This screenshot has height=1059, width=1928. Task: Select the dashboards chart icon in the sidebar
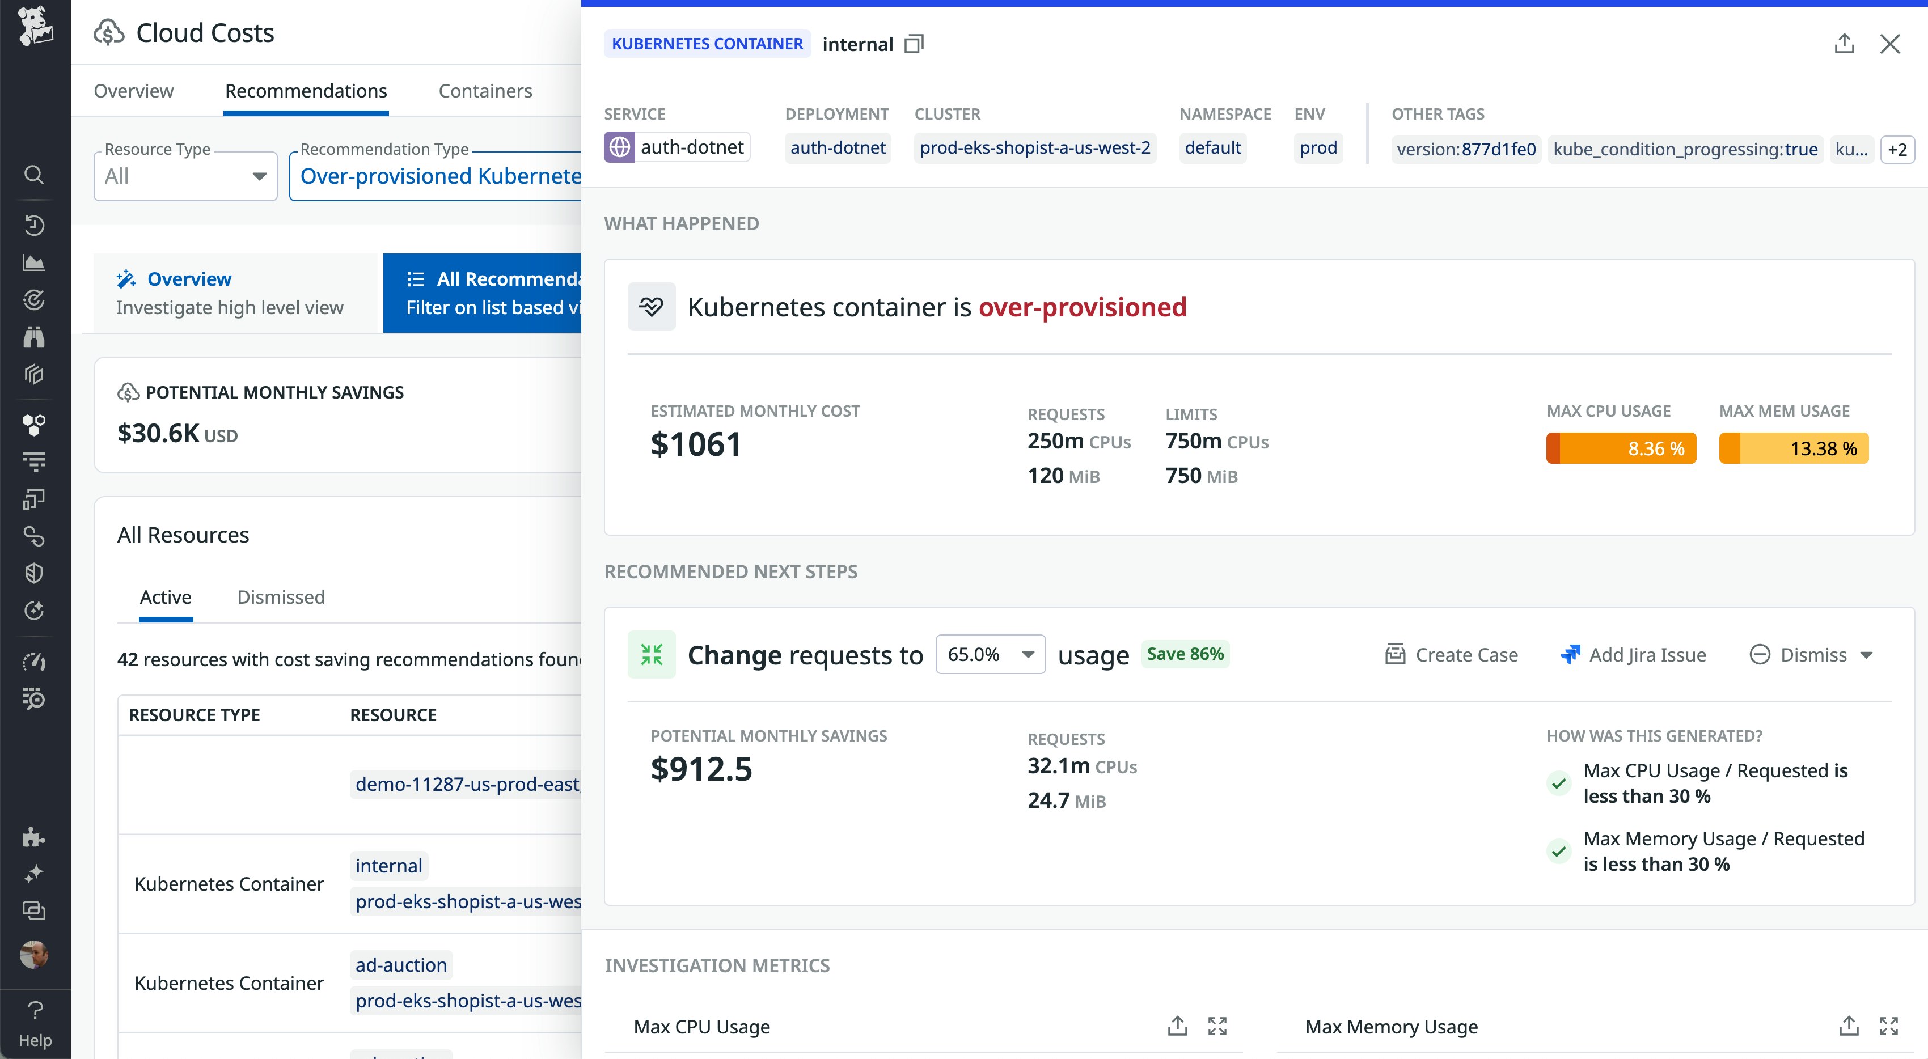point(35,262)
